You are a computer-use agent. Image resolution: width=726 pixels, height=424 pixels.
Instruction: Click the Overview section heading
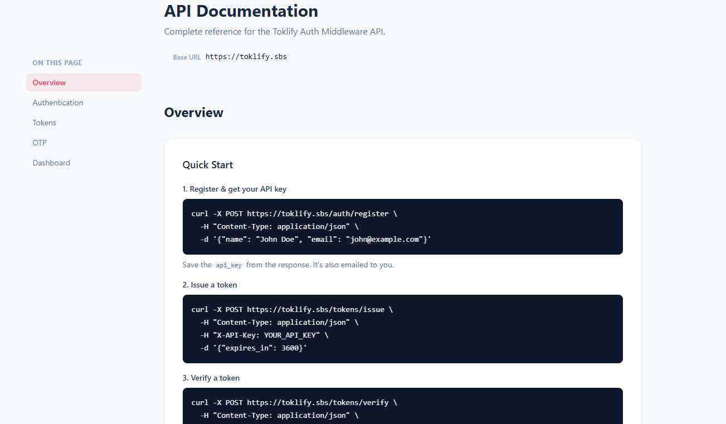[194, 113]
